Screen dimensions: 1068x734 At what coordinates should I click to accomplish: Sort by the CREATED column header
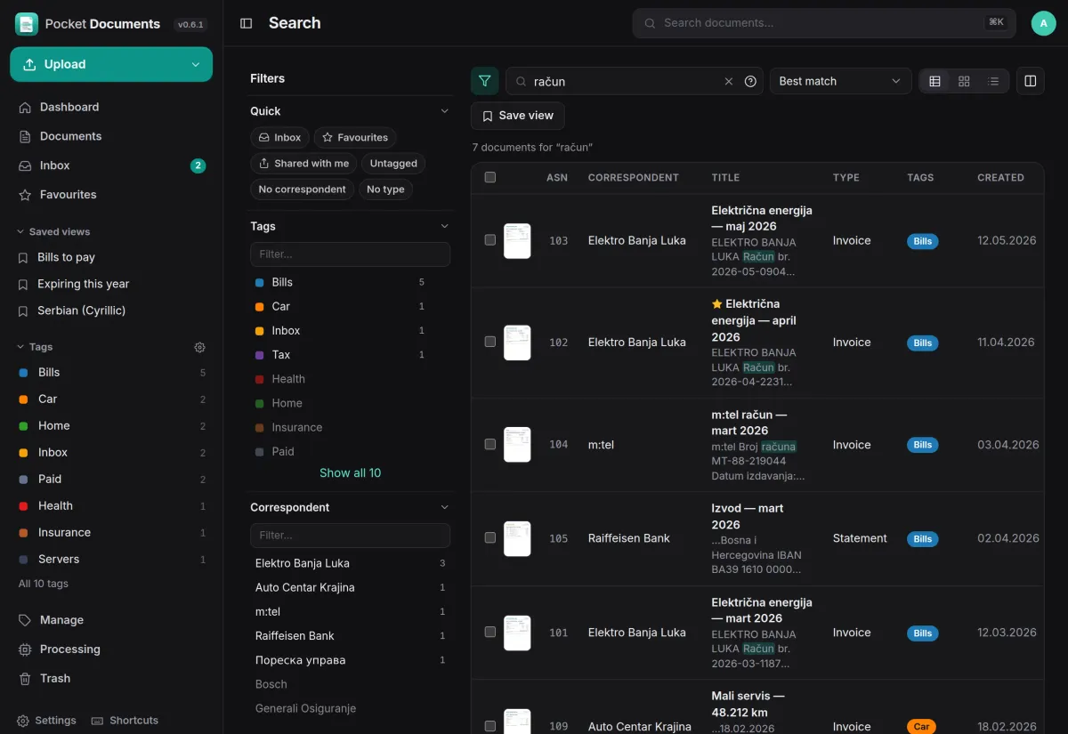tap(1000, 178)
